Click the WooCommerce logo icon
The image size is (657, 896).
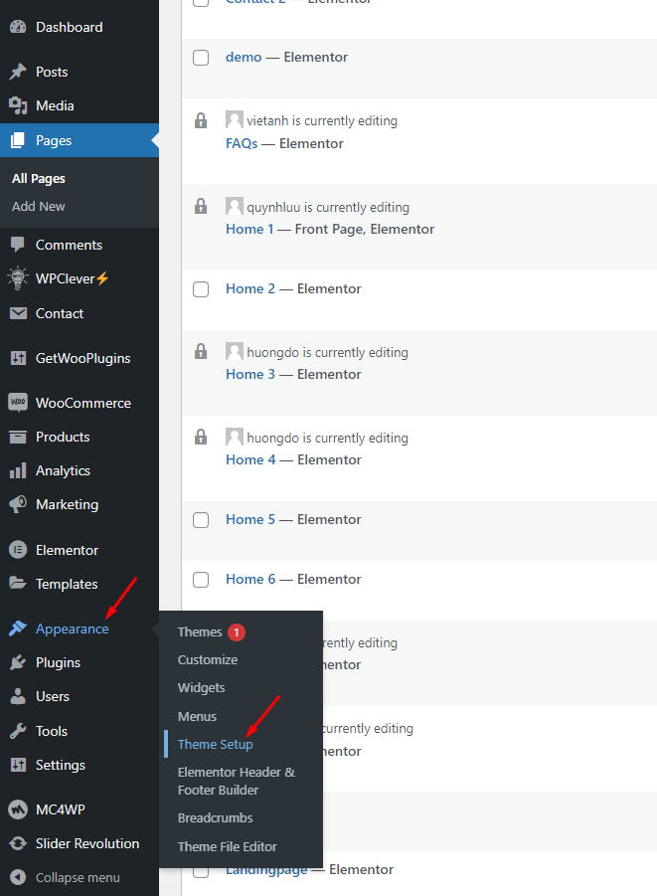(17, 403)
